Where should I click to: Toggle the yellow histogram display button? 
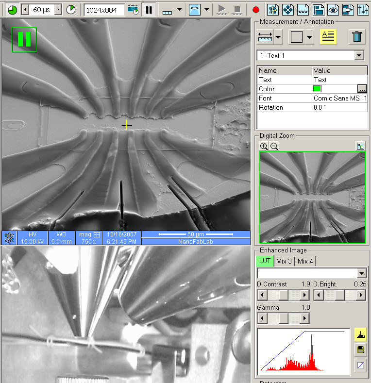(360, 334)
